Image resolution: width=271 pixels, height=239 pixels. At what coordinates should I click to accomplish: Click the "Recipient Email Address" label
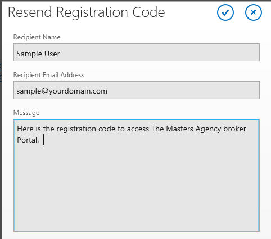[x=49, y=75]
